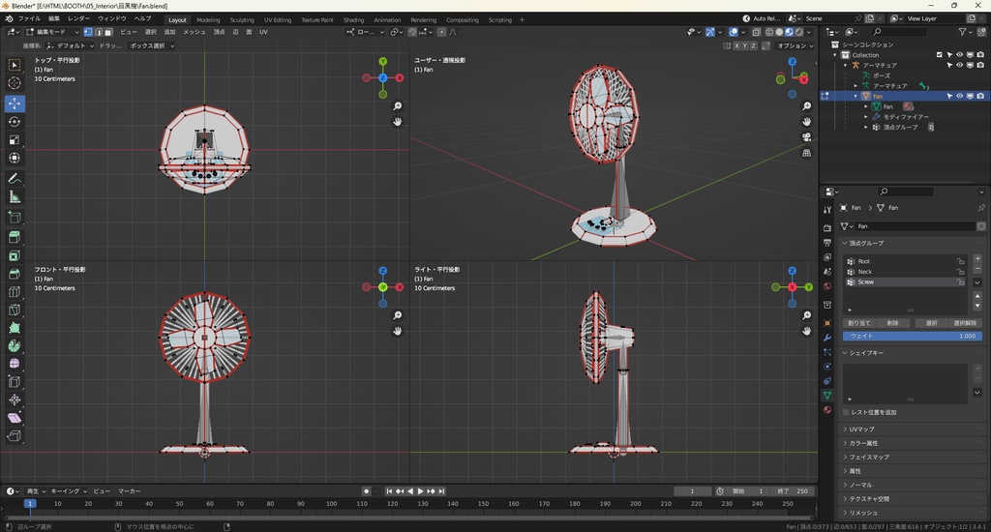
Task: Select the Cursor tool in the left toolbar
Action: (15, 83)
